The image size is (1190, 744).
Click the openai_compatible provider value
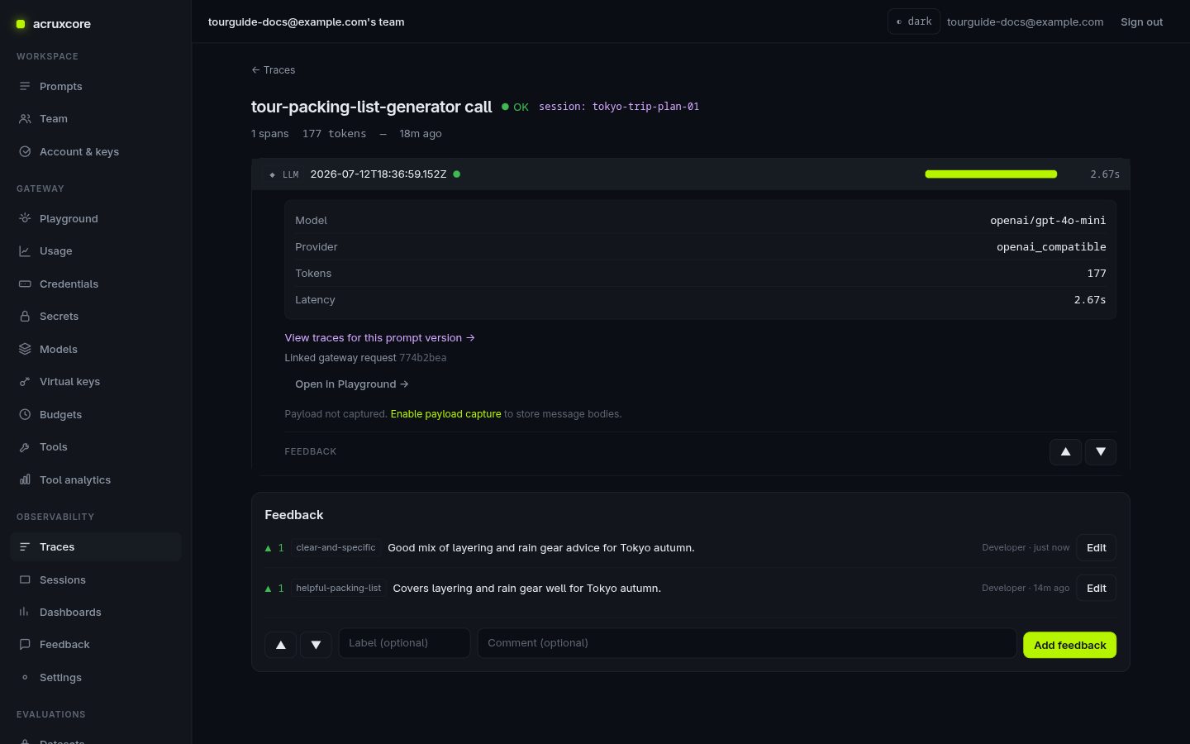1051,247
